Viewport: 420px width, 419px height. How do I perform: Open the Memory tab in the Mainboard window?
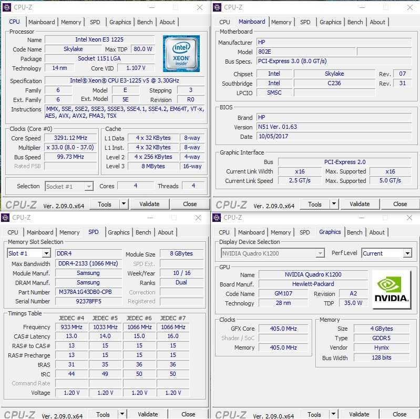[x=281, y=22]
